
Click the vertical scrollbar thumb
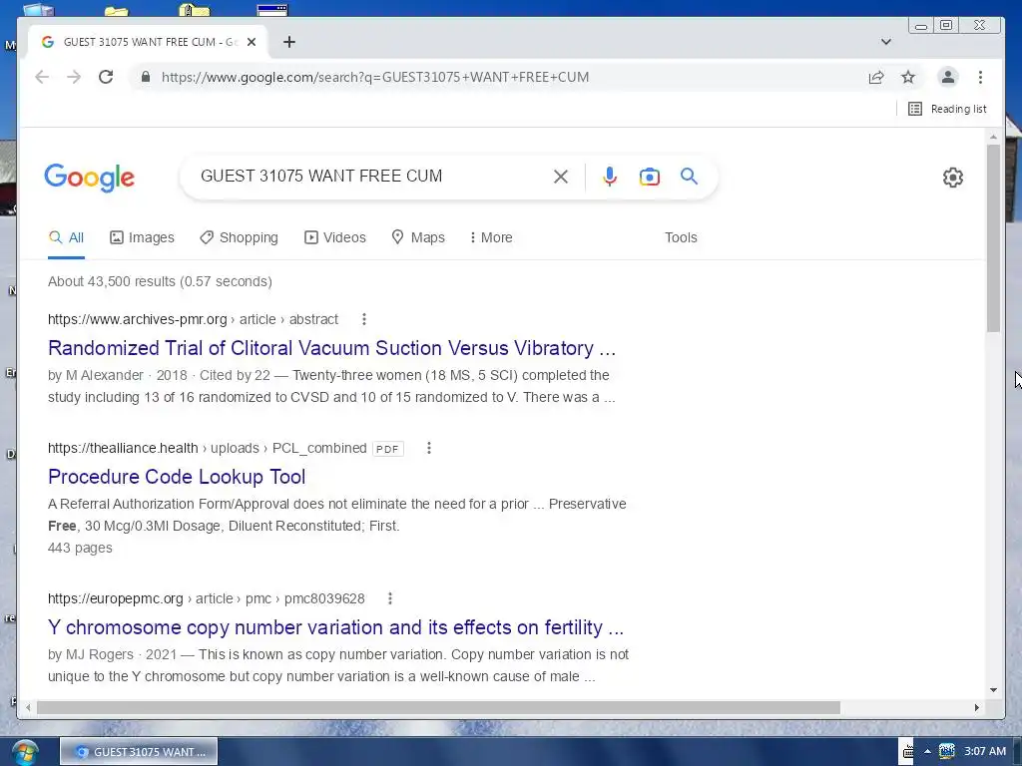pos(993,237)
